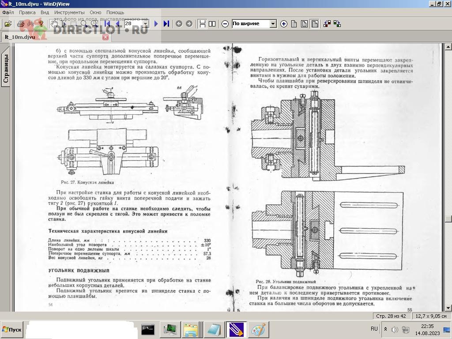Screen dimensions: 452x339
Task: Click the volume speaker tray icon
Action: click(395, 329)
